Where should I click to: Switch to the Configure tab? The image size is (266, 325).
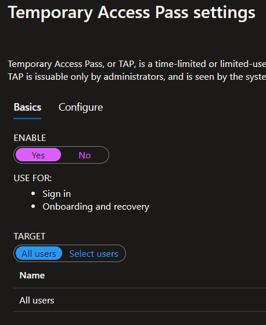click(81, 107)
